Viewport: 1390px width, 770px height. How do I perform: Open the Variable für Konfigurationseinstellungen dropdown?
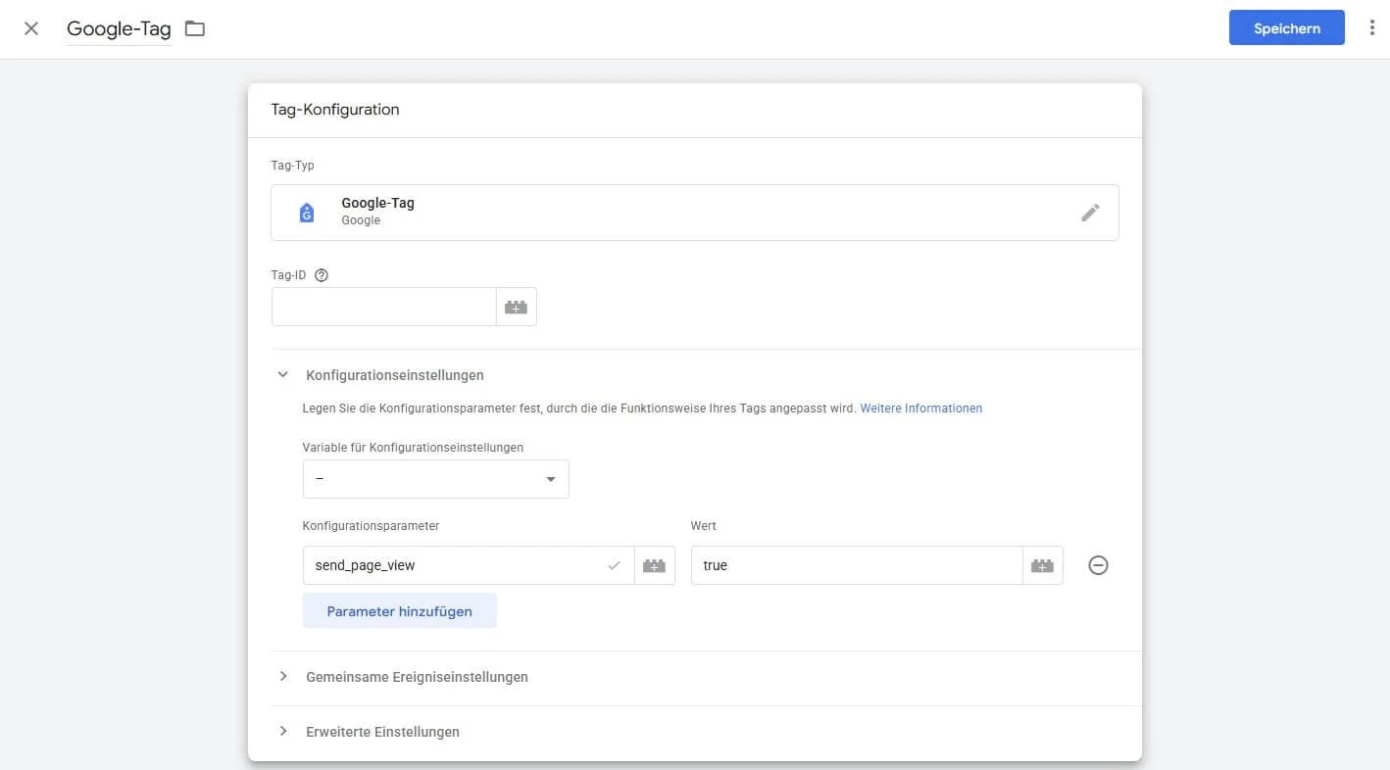point(434,478)
